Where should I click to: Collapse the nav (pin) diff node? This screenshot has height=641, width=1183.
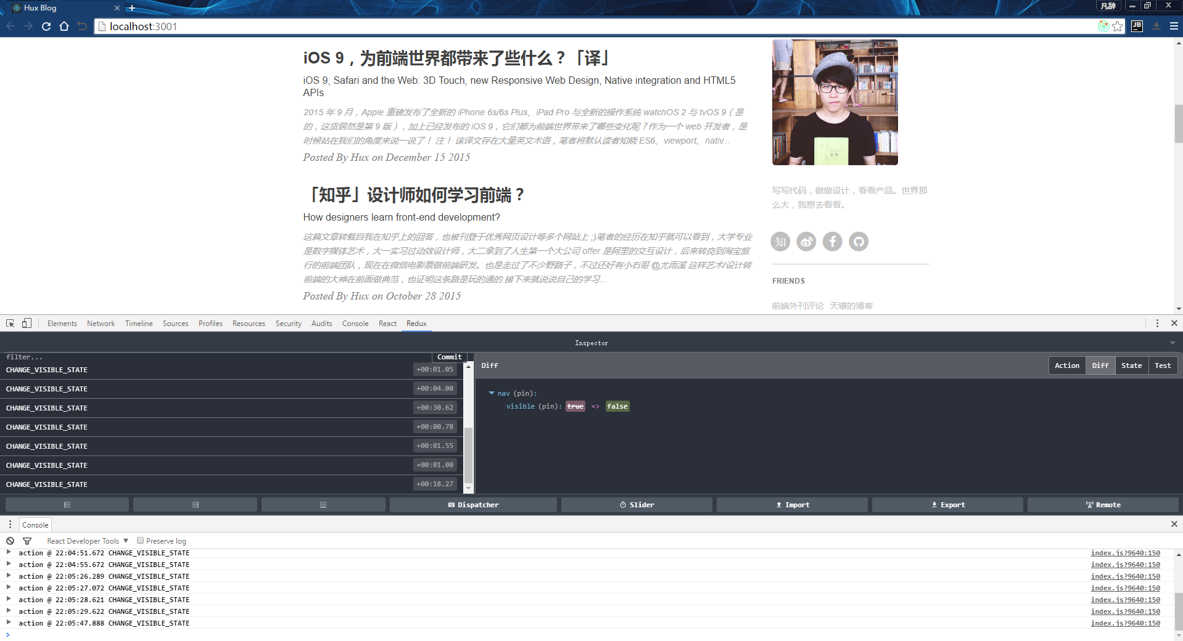pos(492,393)
